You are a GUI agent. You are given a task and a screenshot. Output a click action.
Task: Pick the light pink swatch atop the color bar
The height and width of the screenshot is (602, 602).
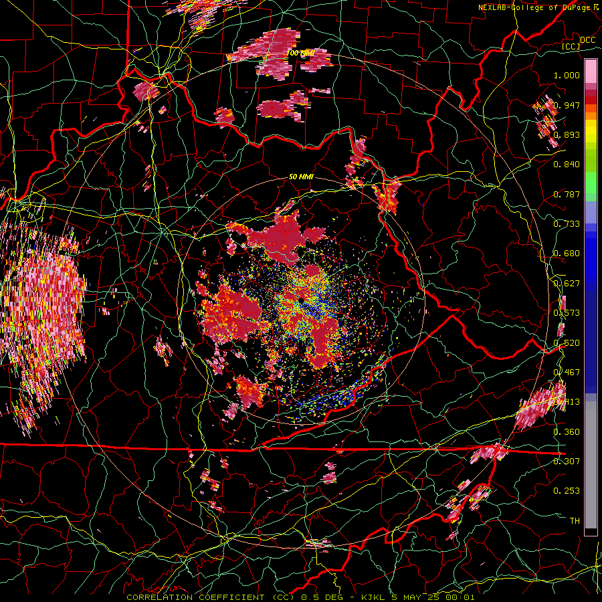pos(591,72)
